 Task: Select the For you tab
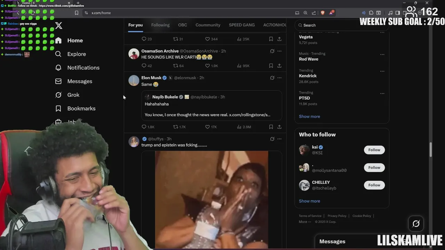pyautogui.click(x=135, y=25)
